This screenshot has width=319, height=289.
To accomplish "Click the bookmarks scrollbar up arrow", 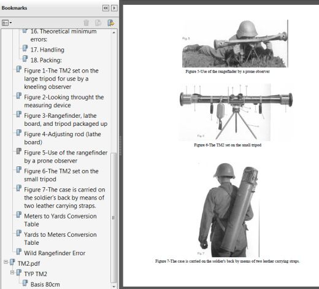I will pos(114,33).
